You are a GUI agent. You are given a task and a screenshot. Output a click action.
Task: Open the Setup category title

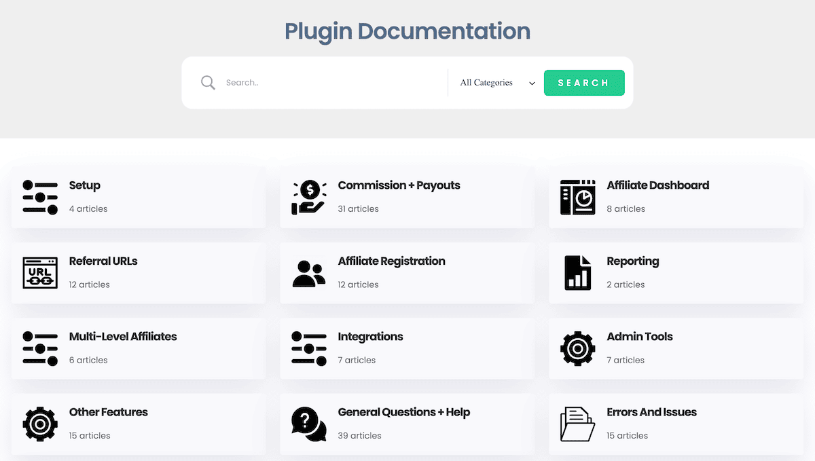(x=85, y=185)
